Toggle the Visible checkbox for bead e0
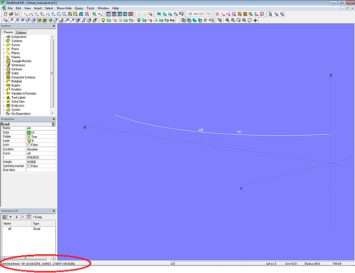 tap(29, 137)
